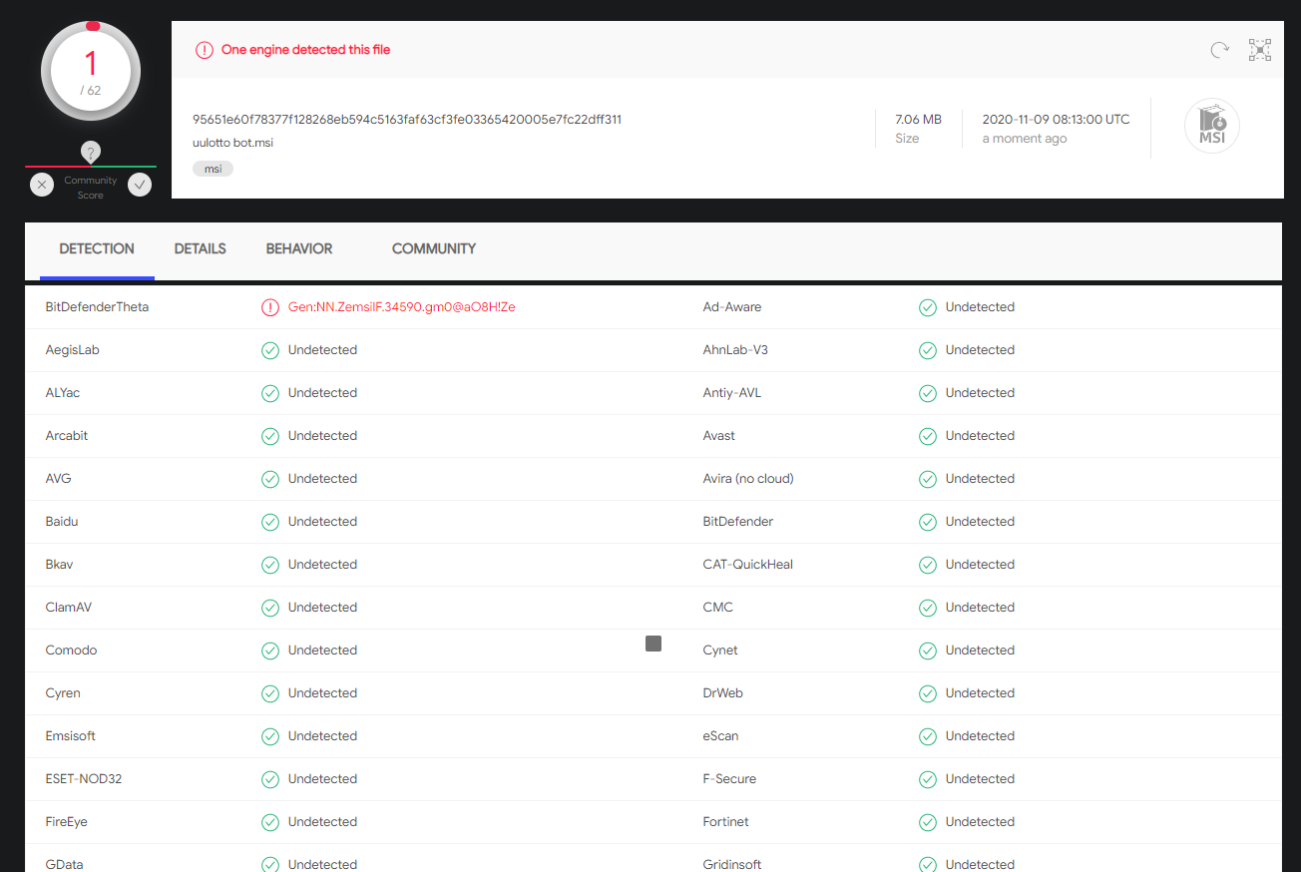Viewport: 1301px width, 872px height.
Task: Click the red alert icon beside 'One engine detected'
Action: pyautogui.click(x=205, y=50)
